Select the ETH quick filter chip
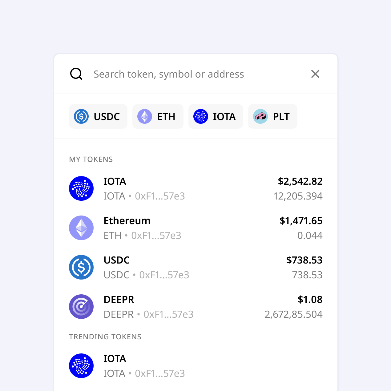 (158, 116)
